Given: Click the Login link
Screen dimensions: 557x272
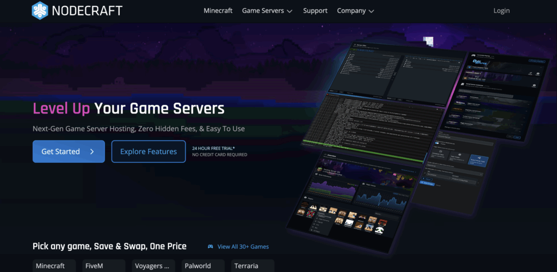Looking at the screenshot, I should coord(501,11).
